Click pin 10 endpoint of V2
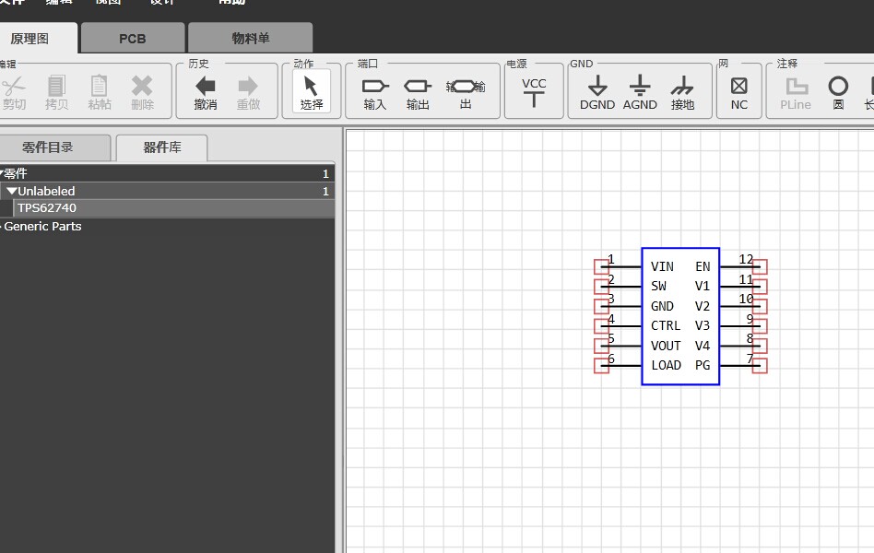Screen dimensions: 874x553 [x=760, y=306]
